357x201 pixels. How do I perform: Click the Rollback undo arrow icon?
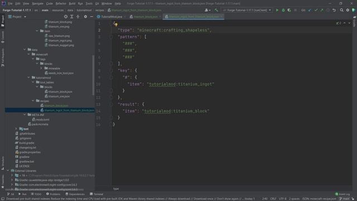click(x=334, y=10)
